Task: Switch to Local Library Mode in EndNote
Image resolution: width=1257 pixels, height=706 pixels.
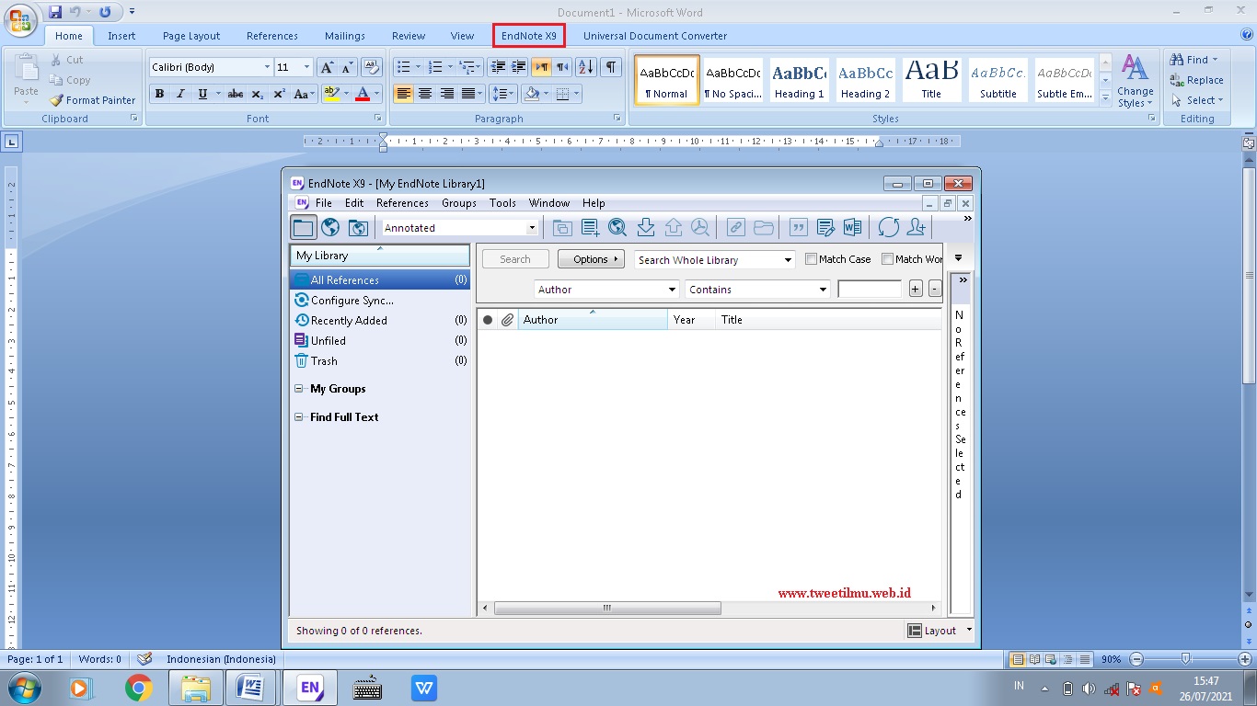Action: 303,228
